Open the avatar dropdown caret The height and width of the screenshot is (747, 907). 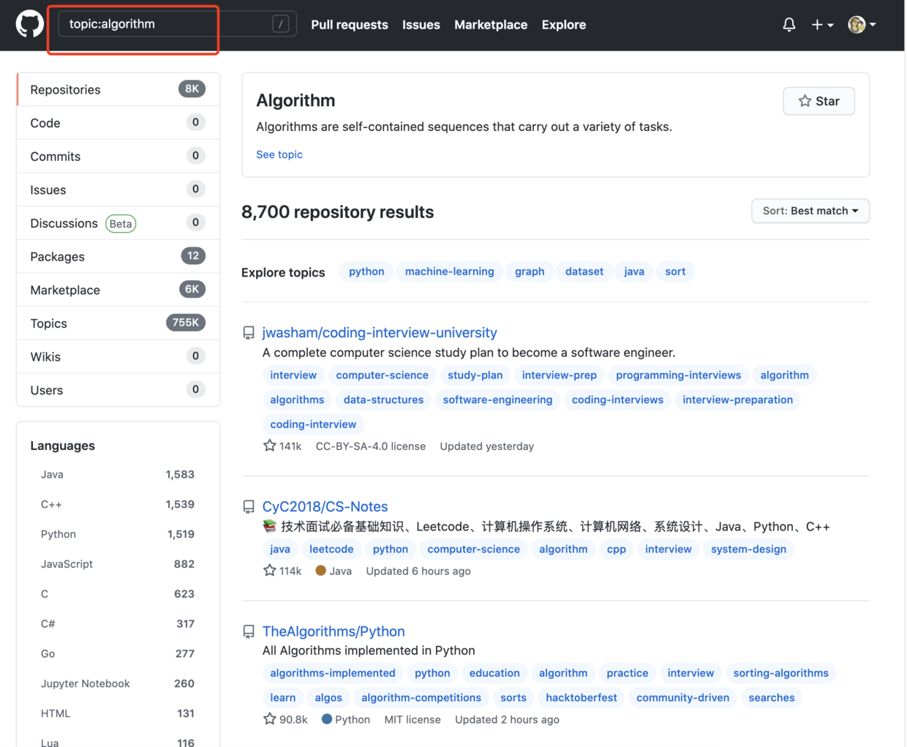click(x=873, y=24)
